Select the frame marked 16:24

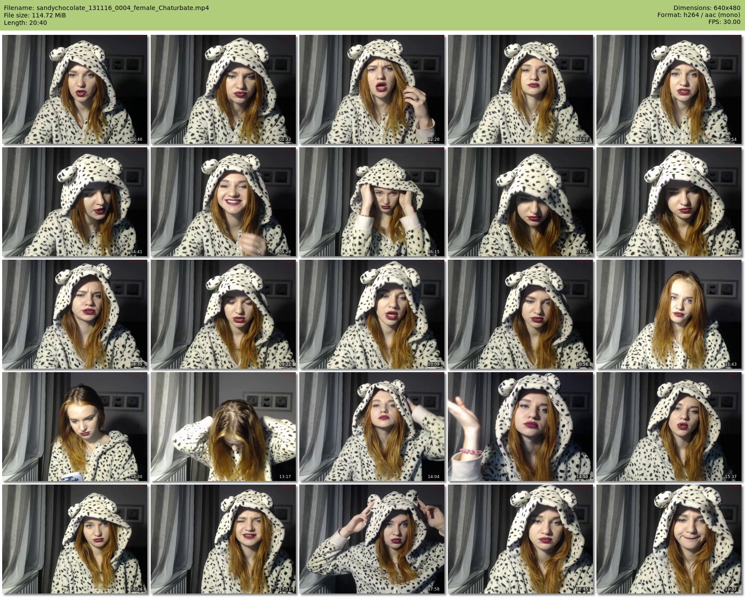pos(74,539)
